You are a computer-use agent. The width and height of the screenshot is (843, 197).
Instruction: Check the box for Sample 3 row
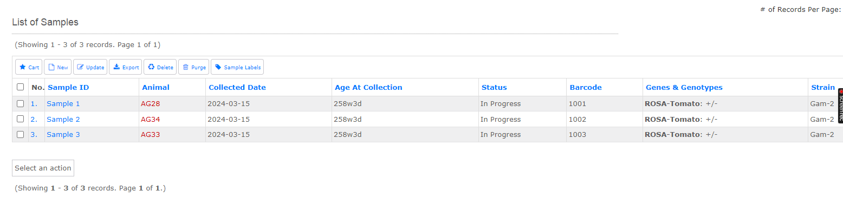21,134
